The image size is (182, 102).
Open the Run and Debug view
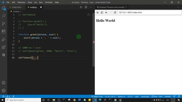[4, 39]
